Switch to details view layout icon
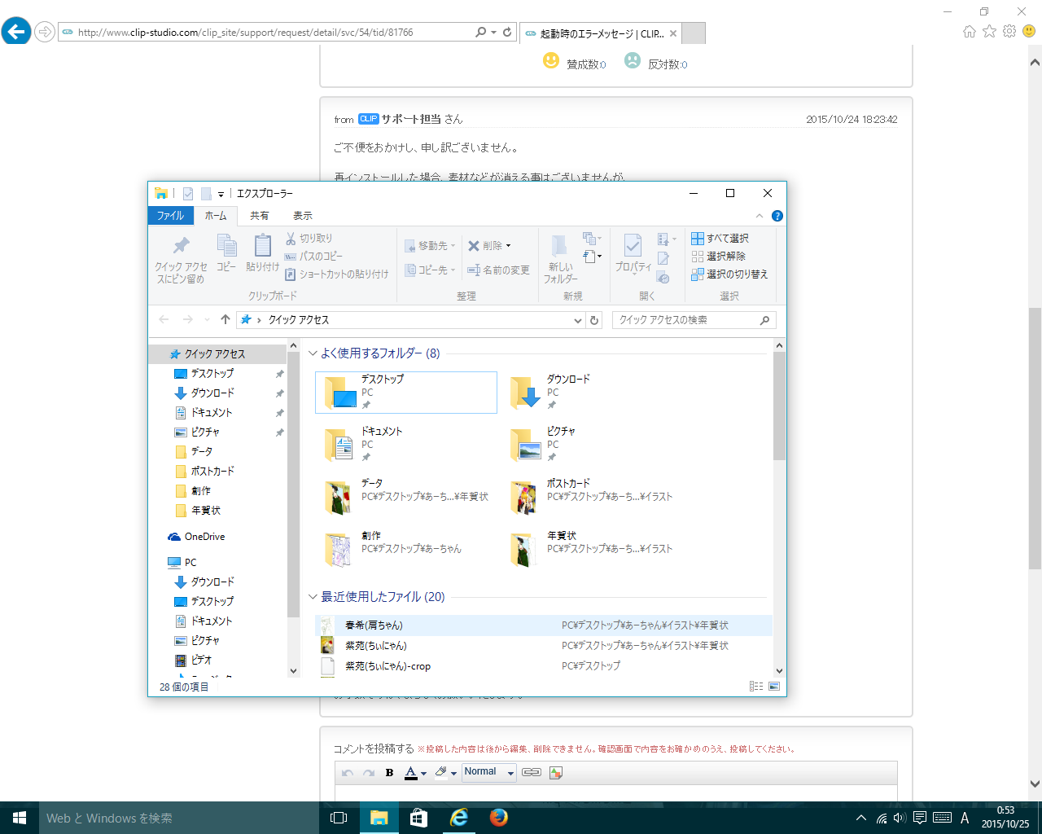The height and width of the screenshot is (834, 1042). coord(756,687)
